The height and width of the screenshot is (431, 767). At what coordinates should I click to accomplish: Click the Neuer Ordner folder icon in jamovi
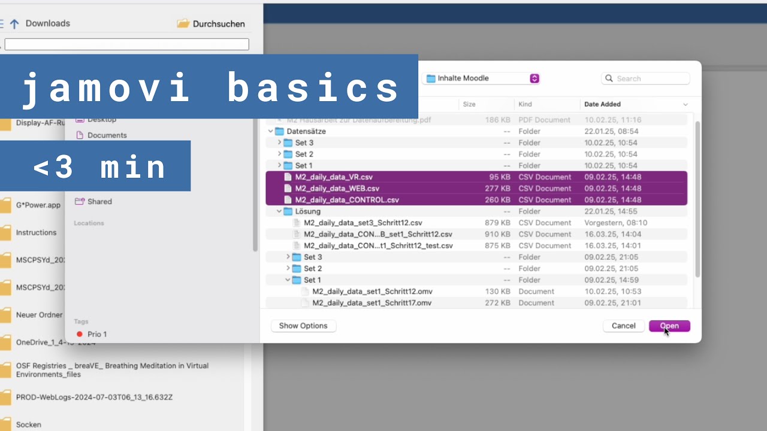point(5,315)
